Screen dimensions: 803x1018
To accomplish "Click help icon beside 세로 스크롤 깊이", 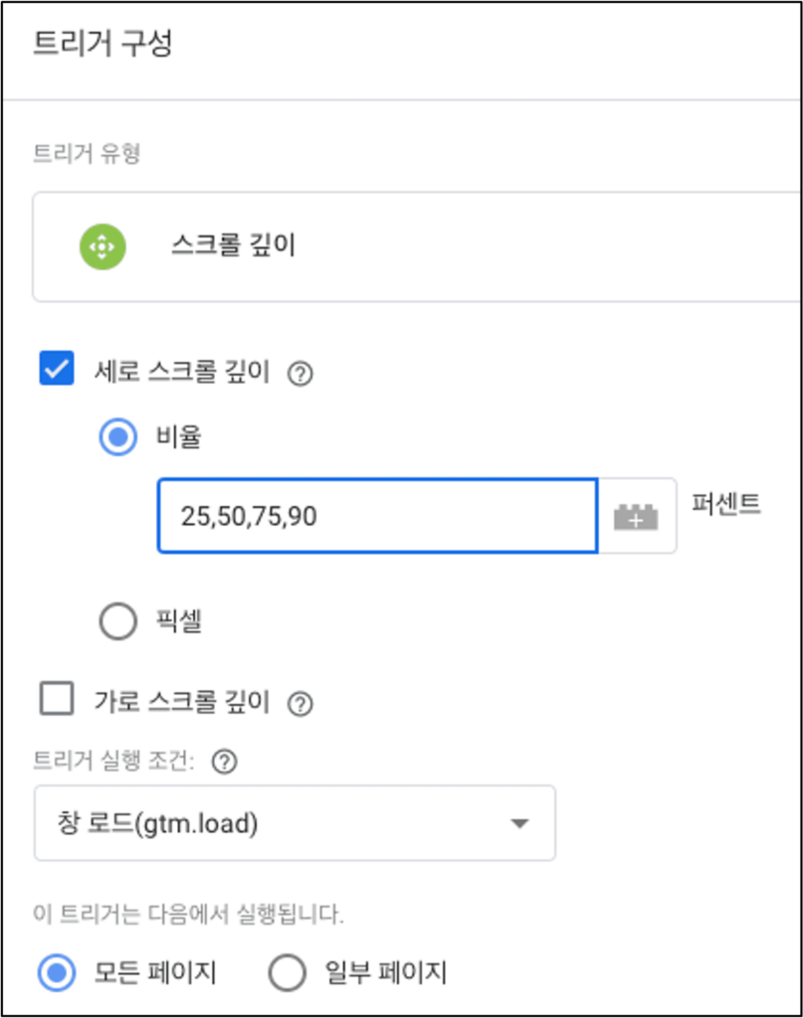I will (x=301, y=374).
